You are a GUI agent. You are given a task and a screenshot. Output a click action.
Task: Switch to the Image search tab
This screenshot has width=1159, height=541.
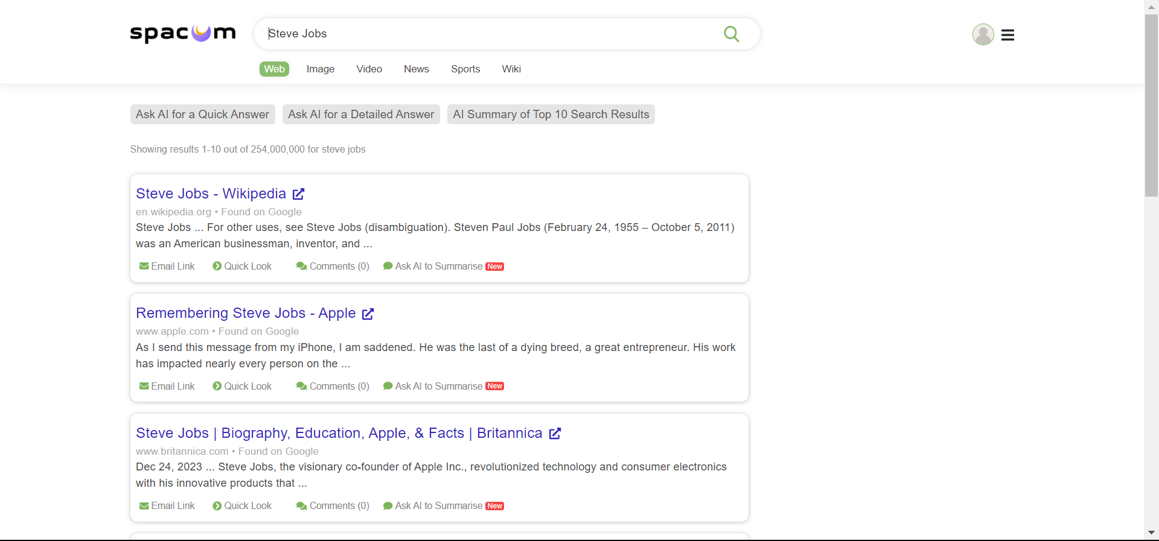(x=321, y=69)
